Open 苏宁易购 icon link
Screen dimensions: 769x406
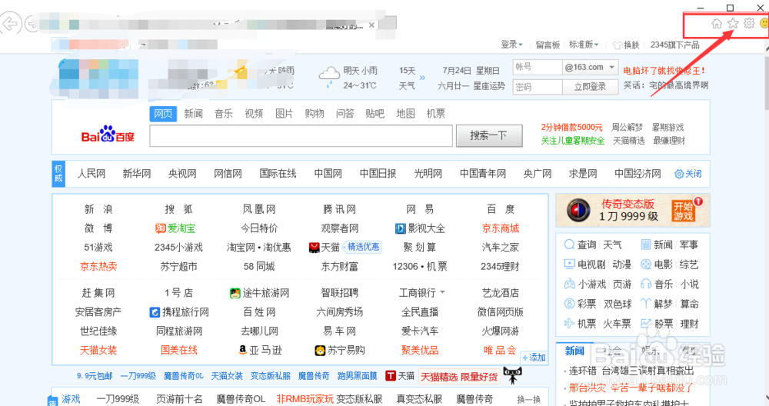point(340,350)
